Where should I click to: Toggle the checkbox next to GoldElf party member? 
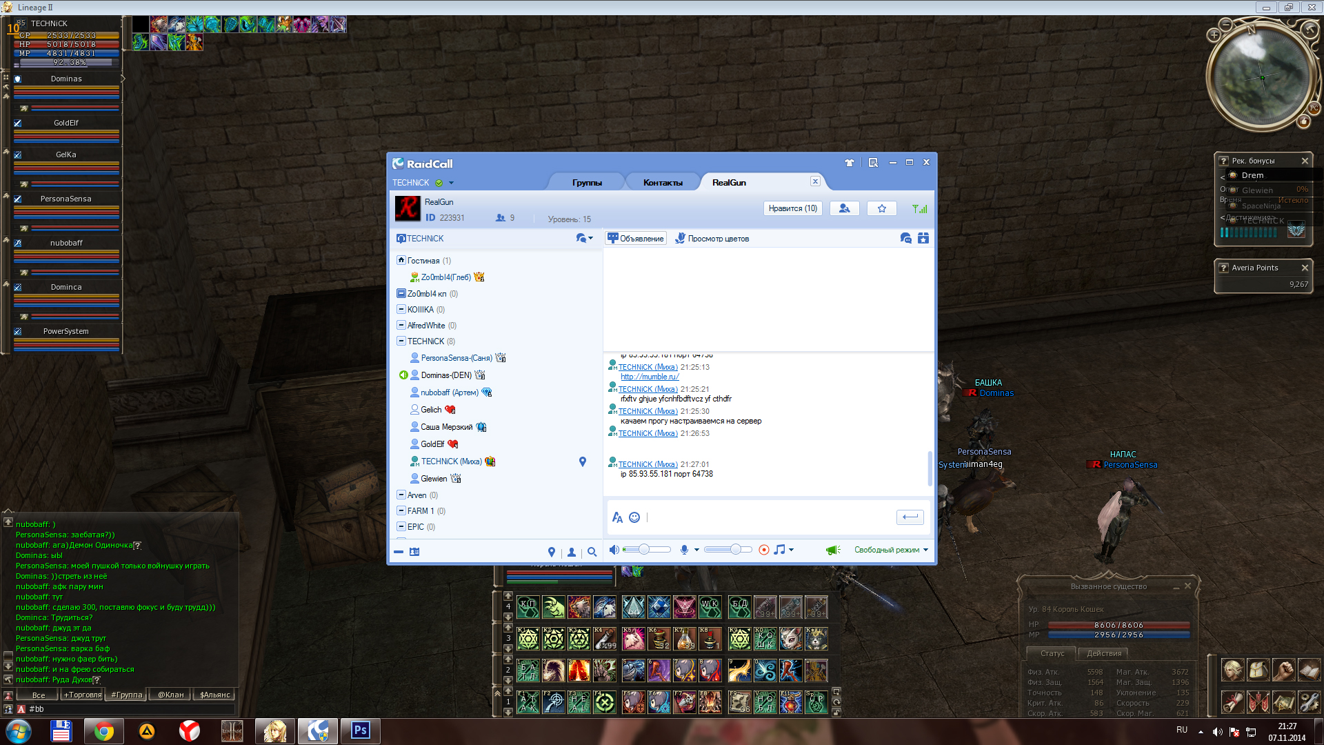point(18,123)
